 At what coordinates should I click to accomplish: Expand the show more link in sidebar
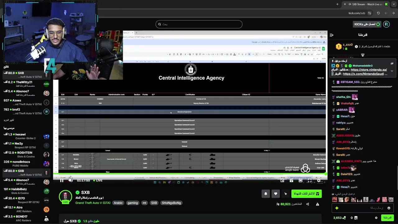click(9, 120)
